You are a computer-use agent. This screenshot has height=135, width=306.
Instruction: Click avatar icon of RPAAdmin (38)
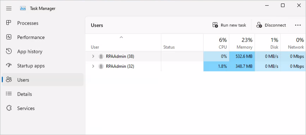tap(101, 57)
